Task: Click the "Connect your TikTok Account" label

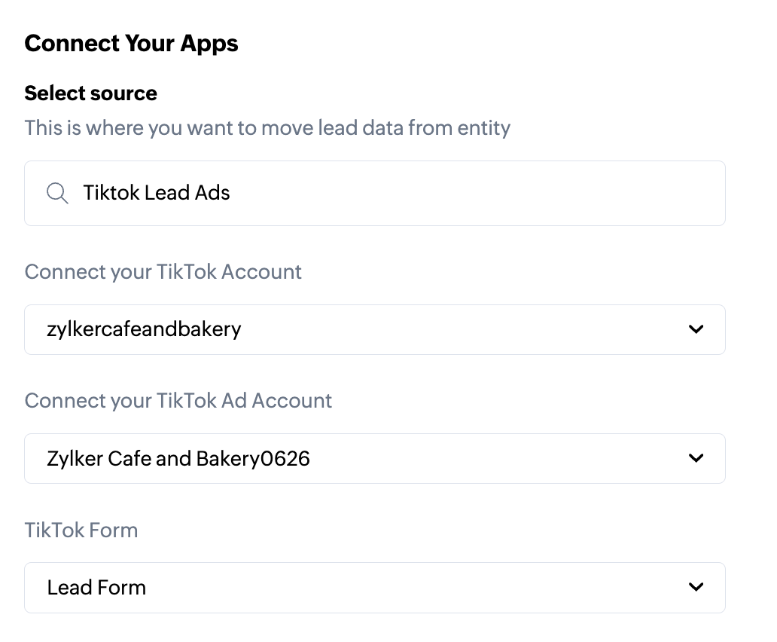Action: click(x=163, y=271)
